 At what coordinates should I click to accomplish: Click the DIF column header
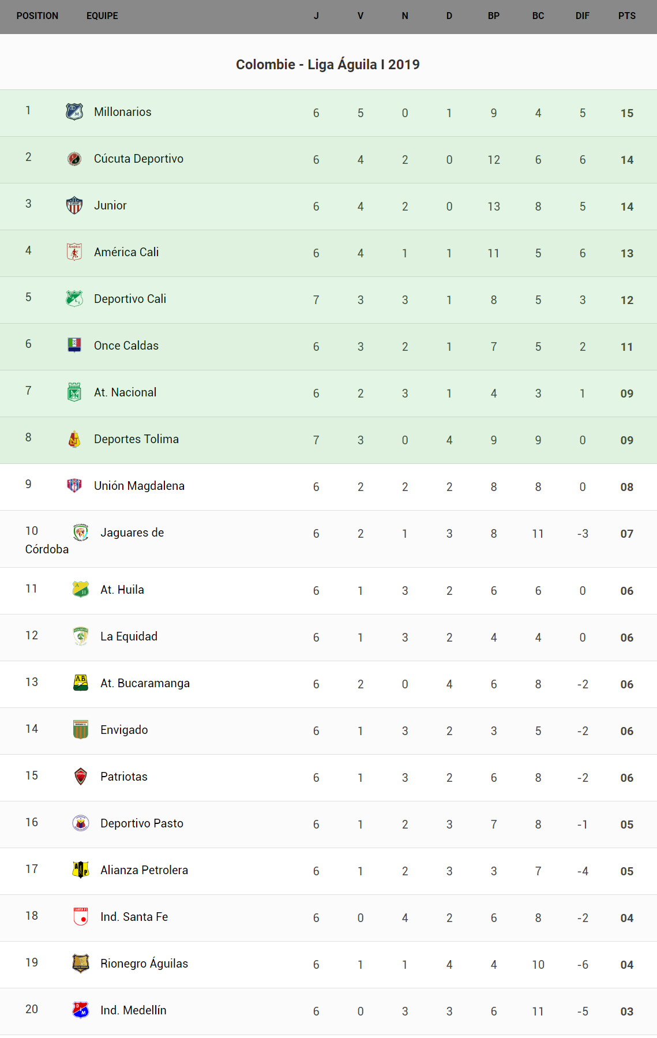582,16
